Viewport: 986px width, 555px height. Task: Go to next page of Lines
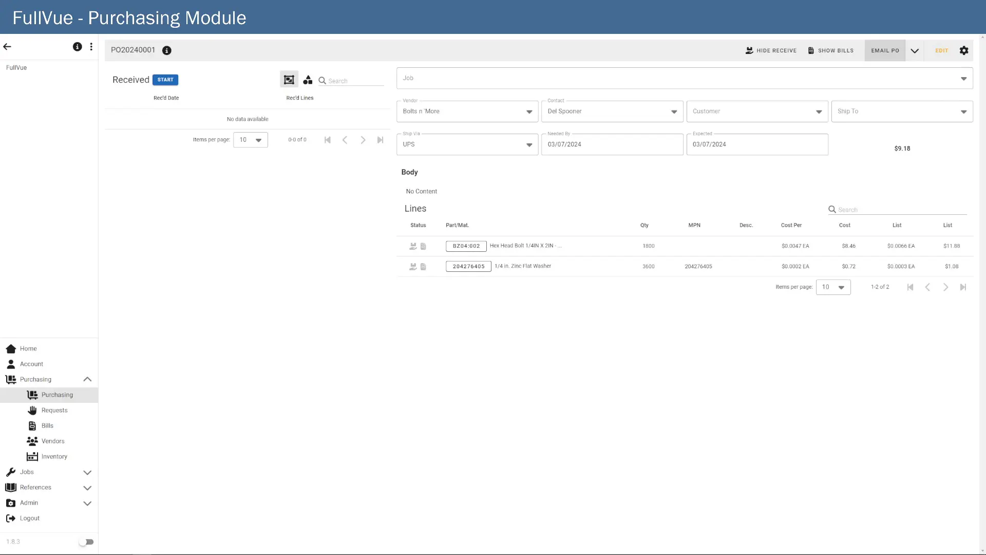coord(945,287)
